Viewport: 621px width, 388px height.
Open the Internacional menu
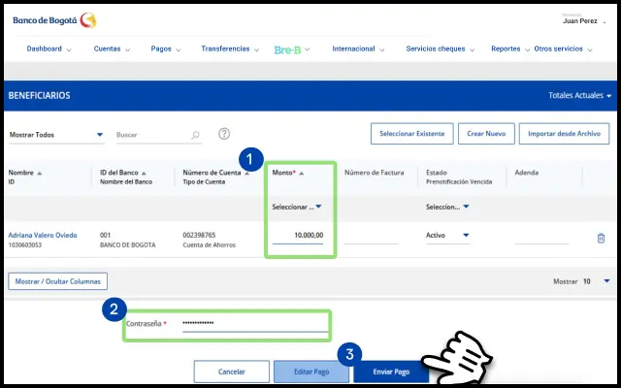(x=358, y=48)
